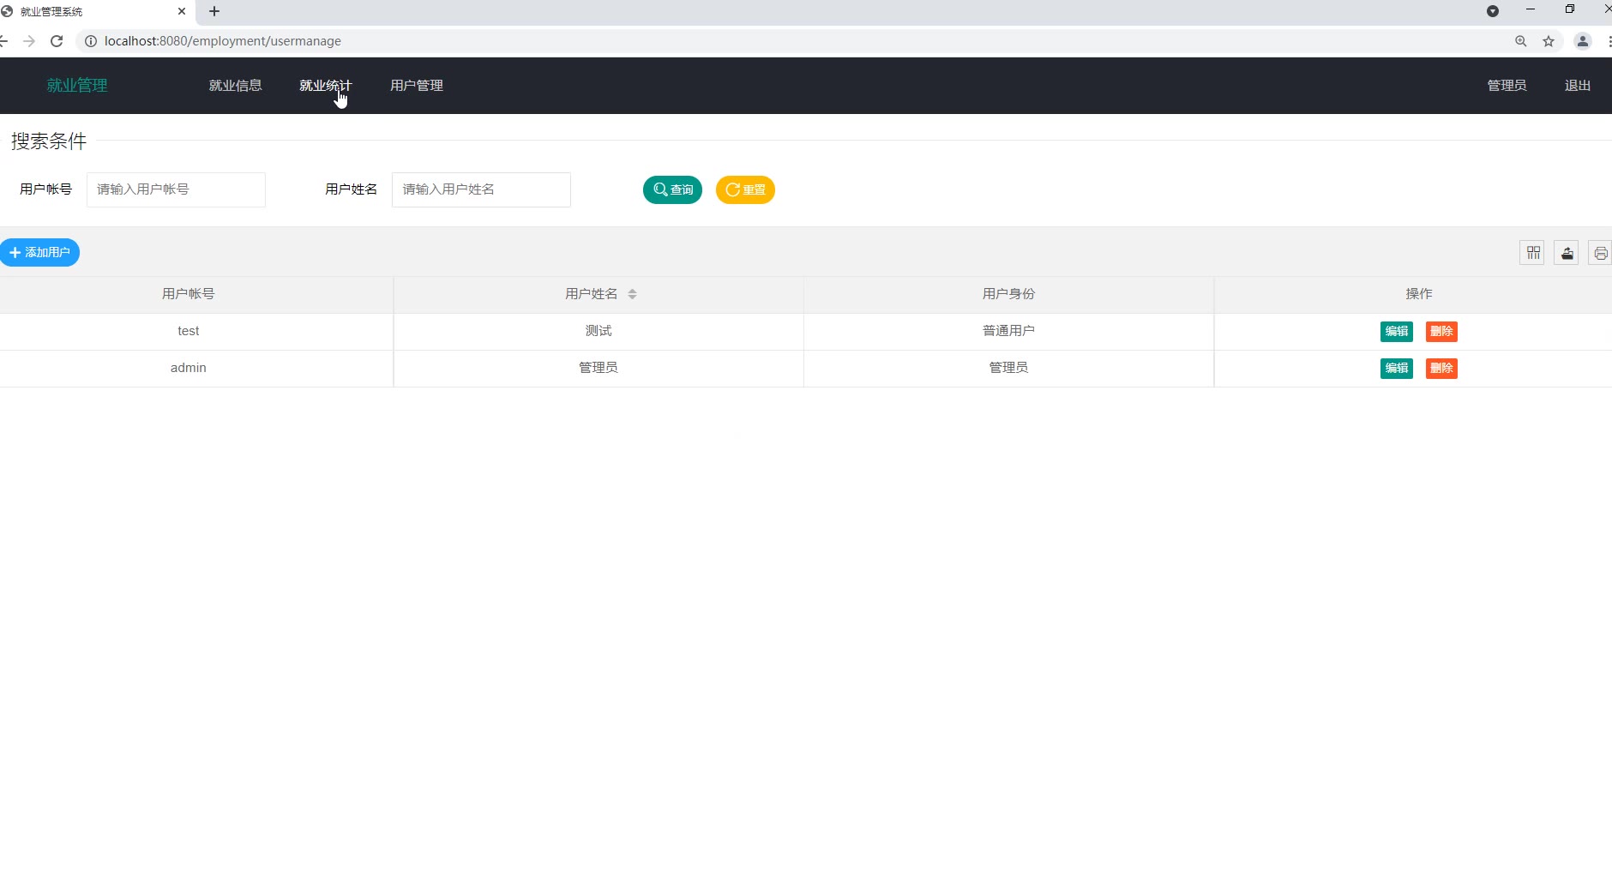Viewport: 1612px width, 871px height.
Task: Edit the admin user with 编辑
Action: (x=1397, y=369)
